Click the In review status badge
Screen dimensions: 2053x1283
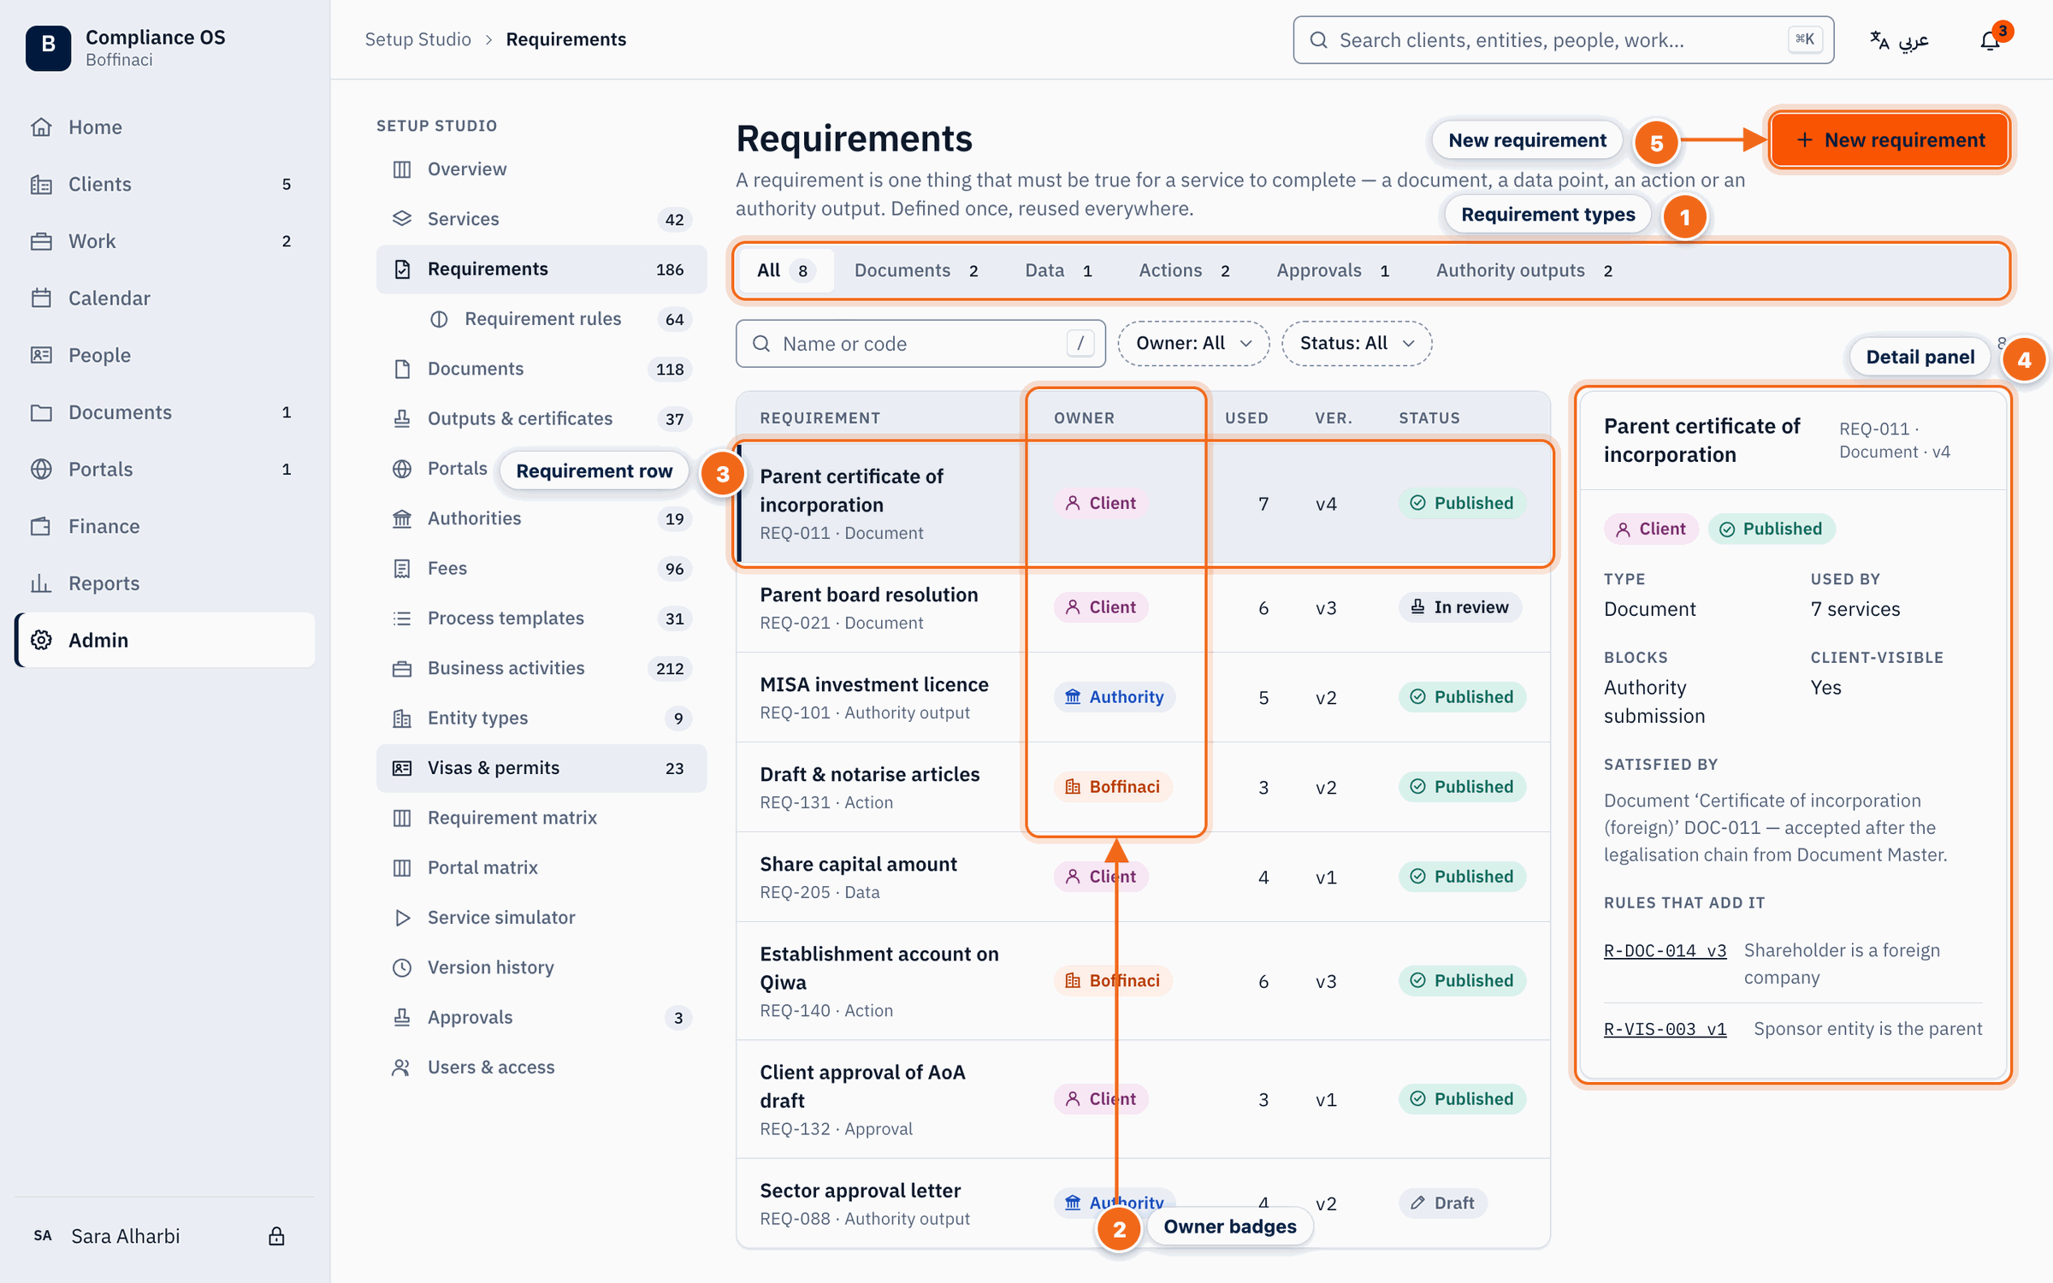1459,607
